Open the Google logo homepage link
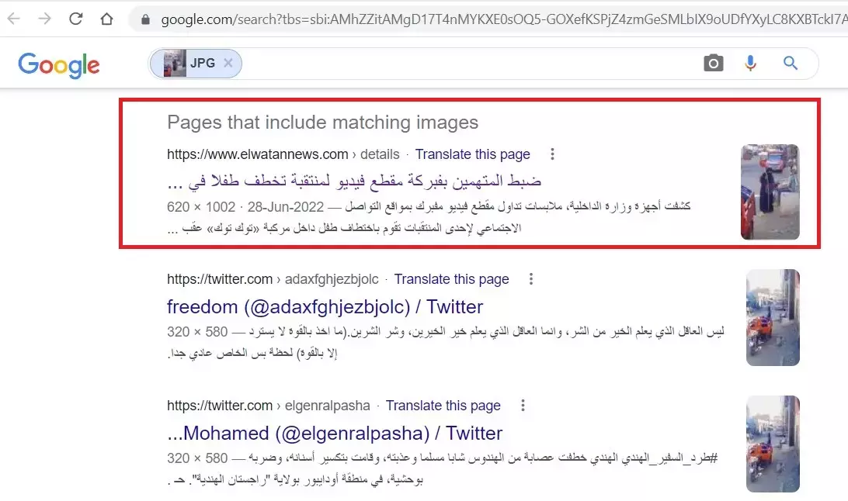Image resolution: width=848 pixels, height=501 pixels. coord(59,65)
